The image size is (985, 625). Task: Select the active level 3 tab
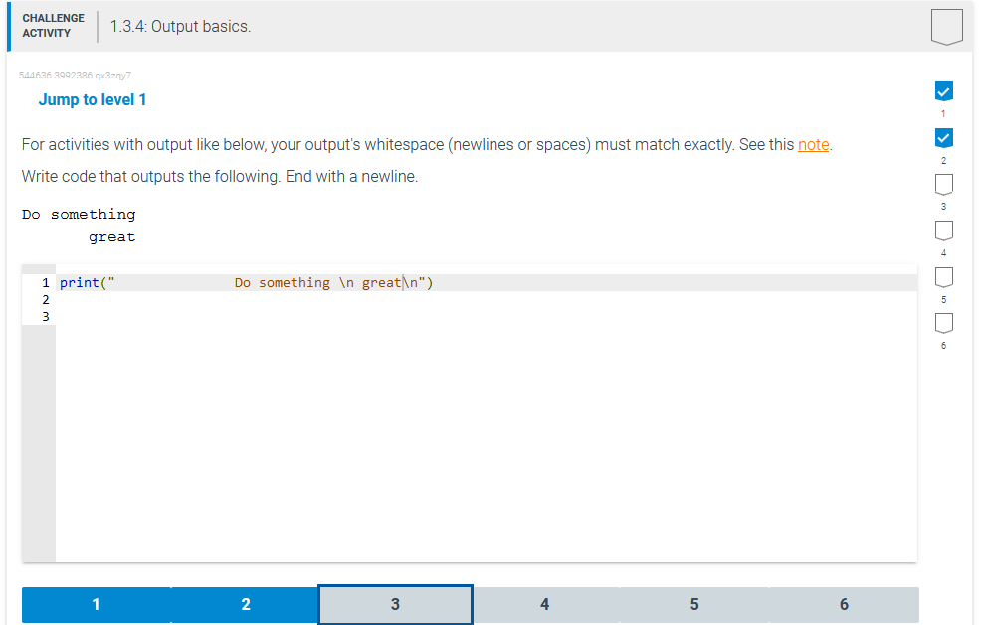[x=394, y=604]
